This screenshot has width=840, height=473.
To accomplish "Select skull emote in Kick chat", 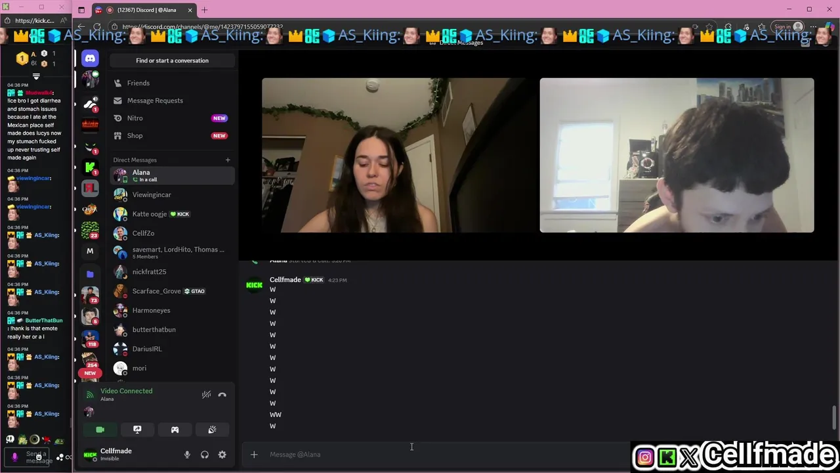I will 10,439.
